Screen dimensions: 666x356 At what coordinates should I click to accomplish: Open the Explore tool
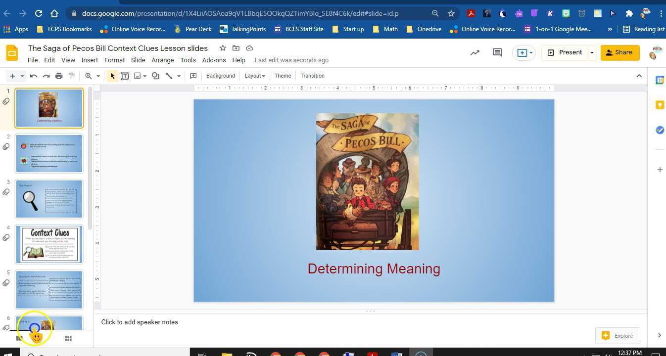(617, 336)
